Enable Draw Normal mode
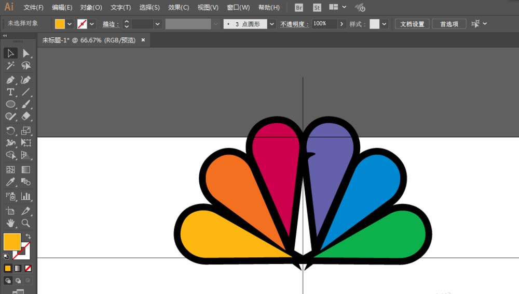The height and width of the screenshot is (294, 519). click(8, 281)
